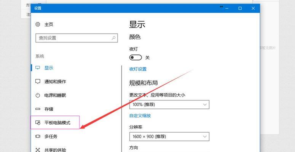Click the Tablet mode icon
The height and width of the screenshot is (152, 295).
click(38, 123)
